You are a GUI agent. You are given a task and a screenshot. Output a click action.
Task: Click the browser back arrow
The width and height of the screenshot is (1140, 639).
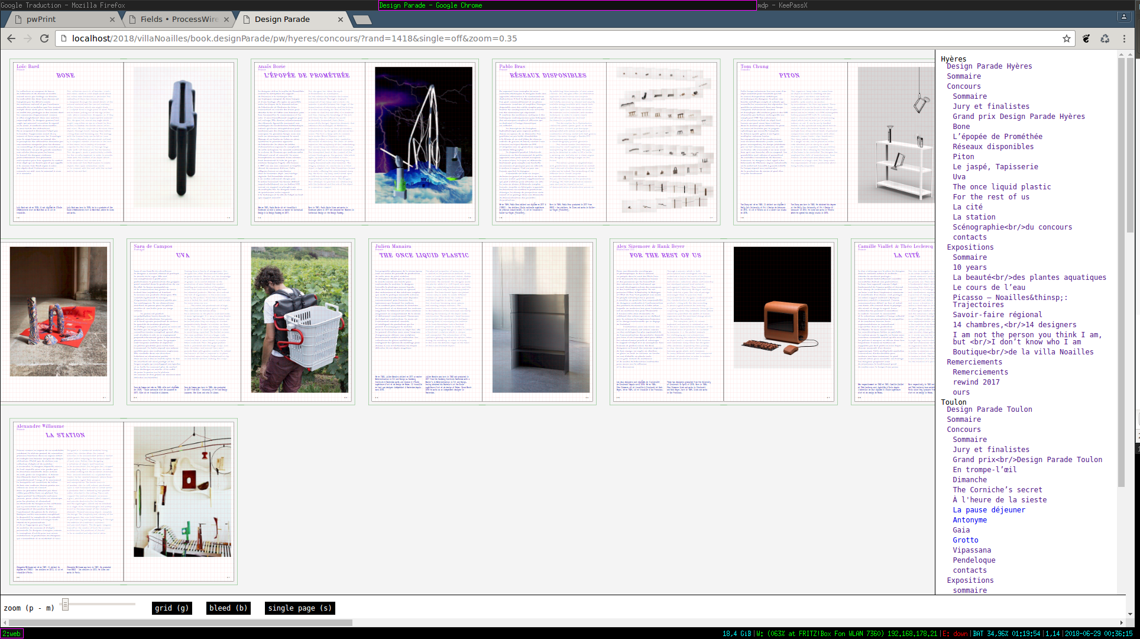click(x=11, y=38)
